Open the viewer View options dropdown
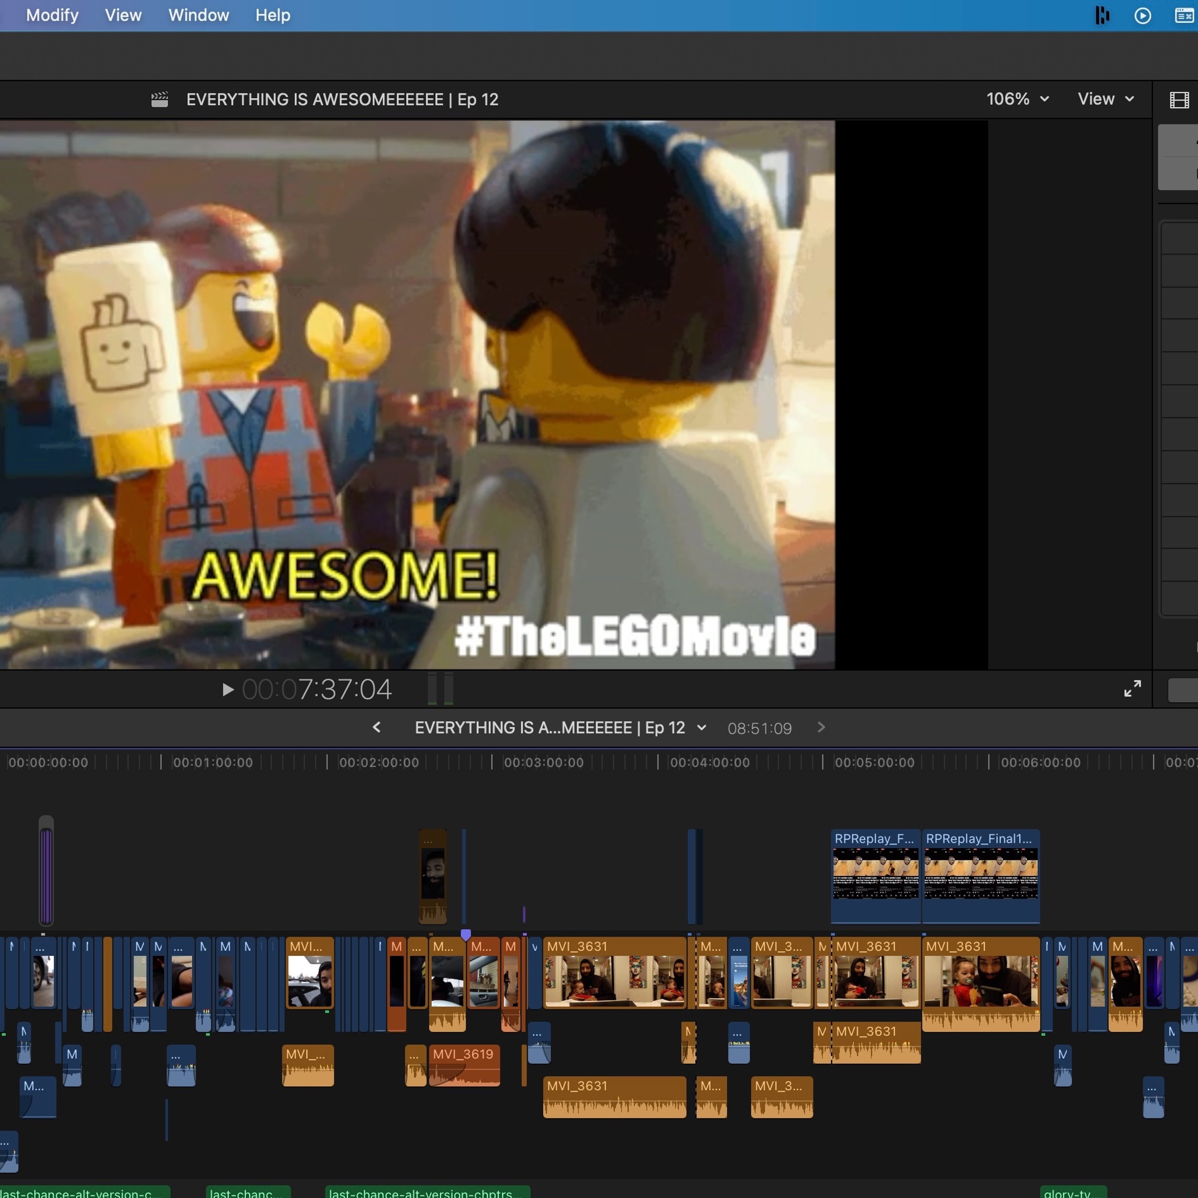Screen dimensions: 1198x1198 1106,99
